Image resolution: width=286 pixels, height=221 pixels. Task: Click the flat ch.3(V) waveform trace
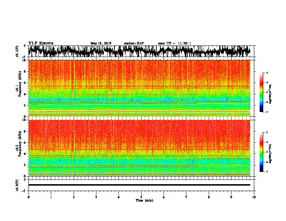click(139, 185)
